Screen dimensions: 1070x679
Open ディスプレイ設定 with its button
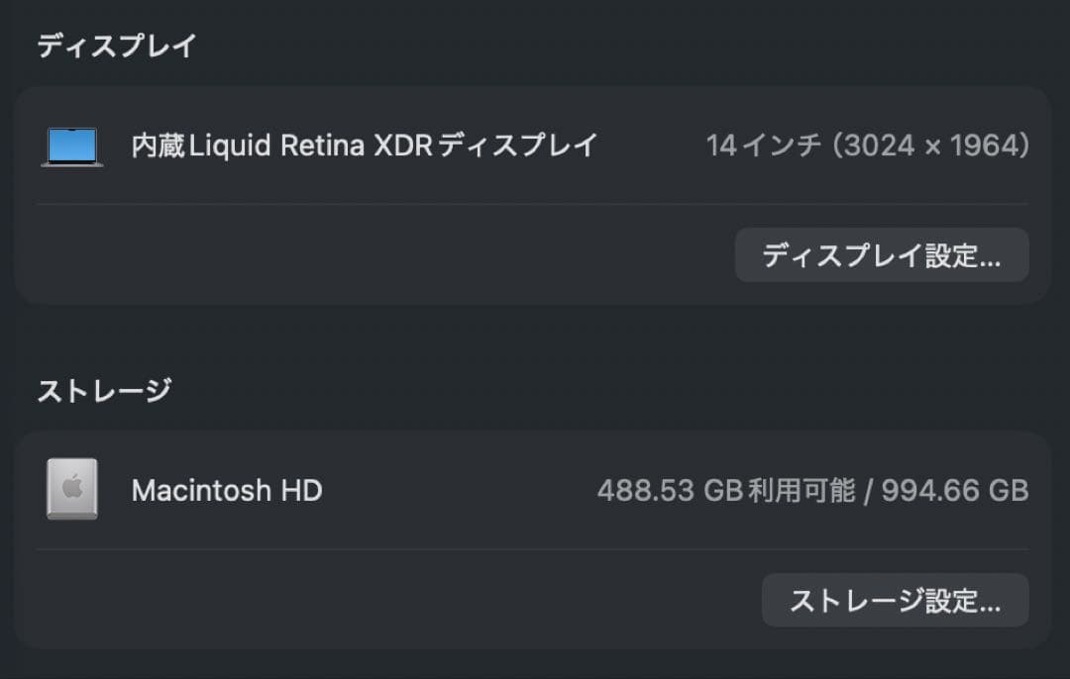click(881, 254)
